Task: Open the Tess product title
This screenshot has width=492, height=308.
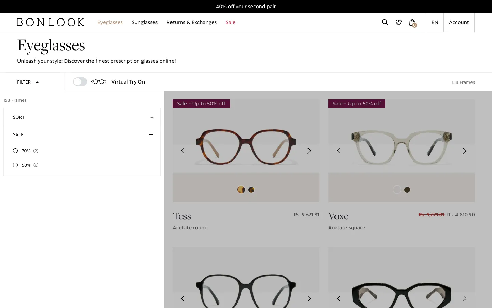Action: (182, 216)
